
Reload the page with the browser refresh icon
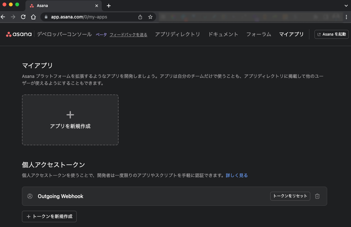click(23, 17)
